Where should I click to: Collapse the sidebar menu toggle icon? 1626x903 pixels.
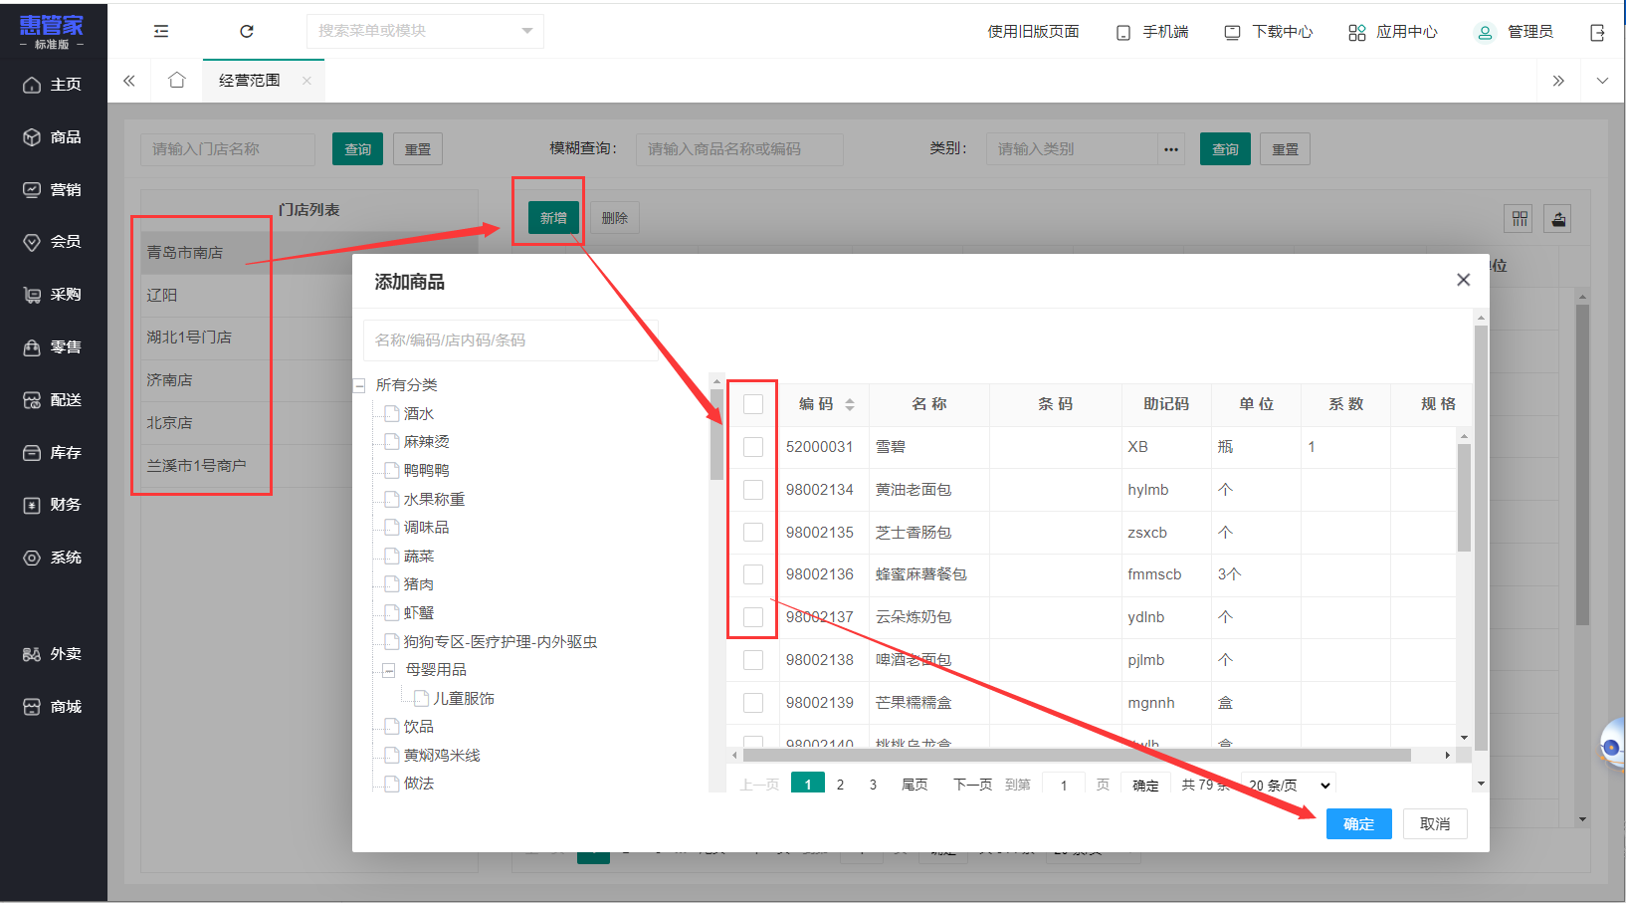(x=161, y=32)
